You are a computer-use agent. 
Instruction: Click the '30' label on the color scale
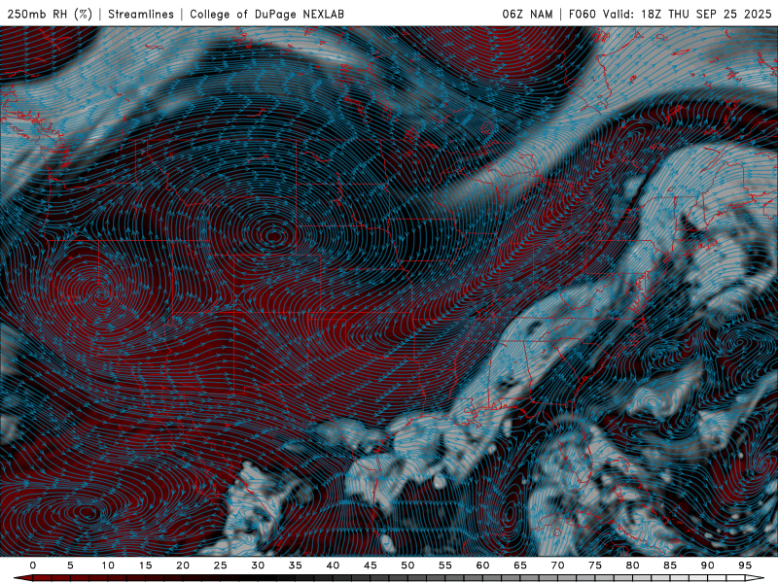(258, 566)
